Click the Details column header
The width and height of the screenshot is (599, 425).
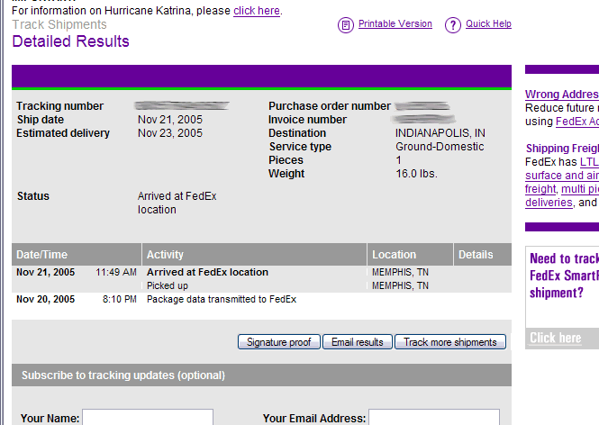tap(483, 255)
